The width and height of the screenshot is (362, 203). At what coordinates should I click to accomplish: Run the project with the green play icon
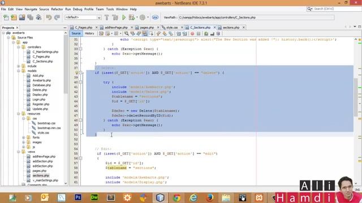coord(124,17)
